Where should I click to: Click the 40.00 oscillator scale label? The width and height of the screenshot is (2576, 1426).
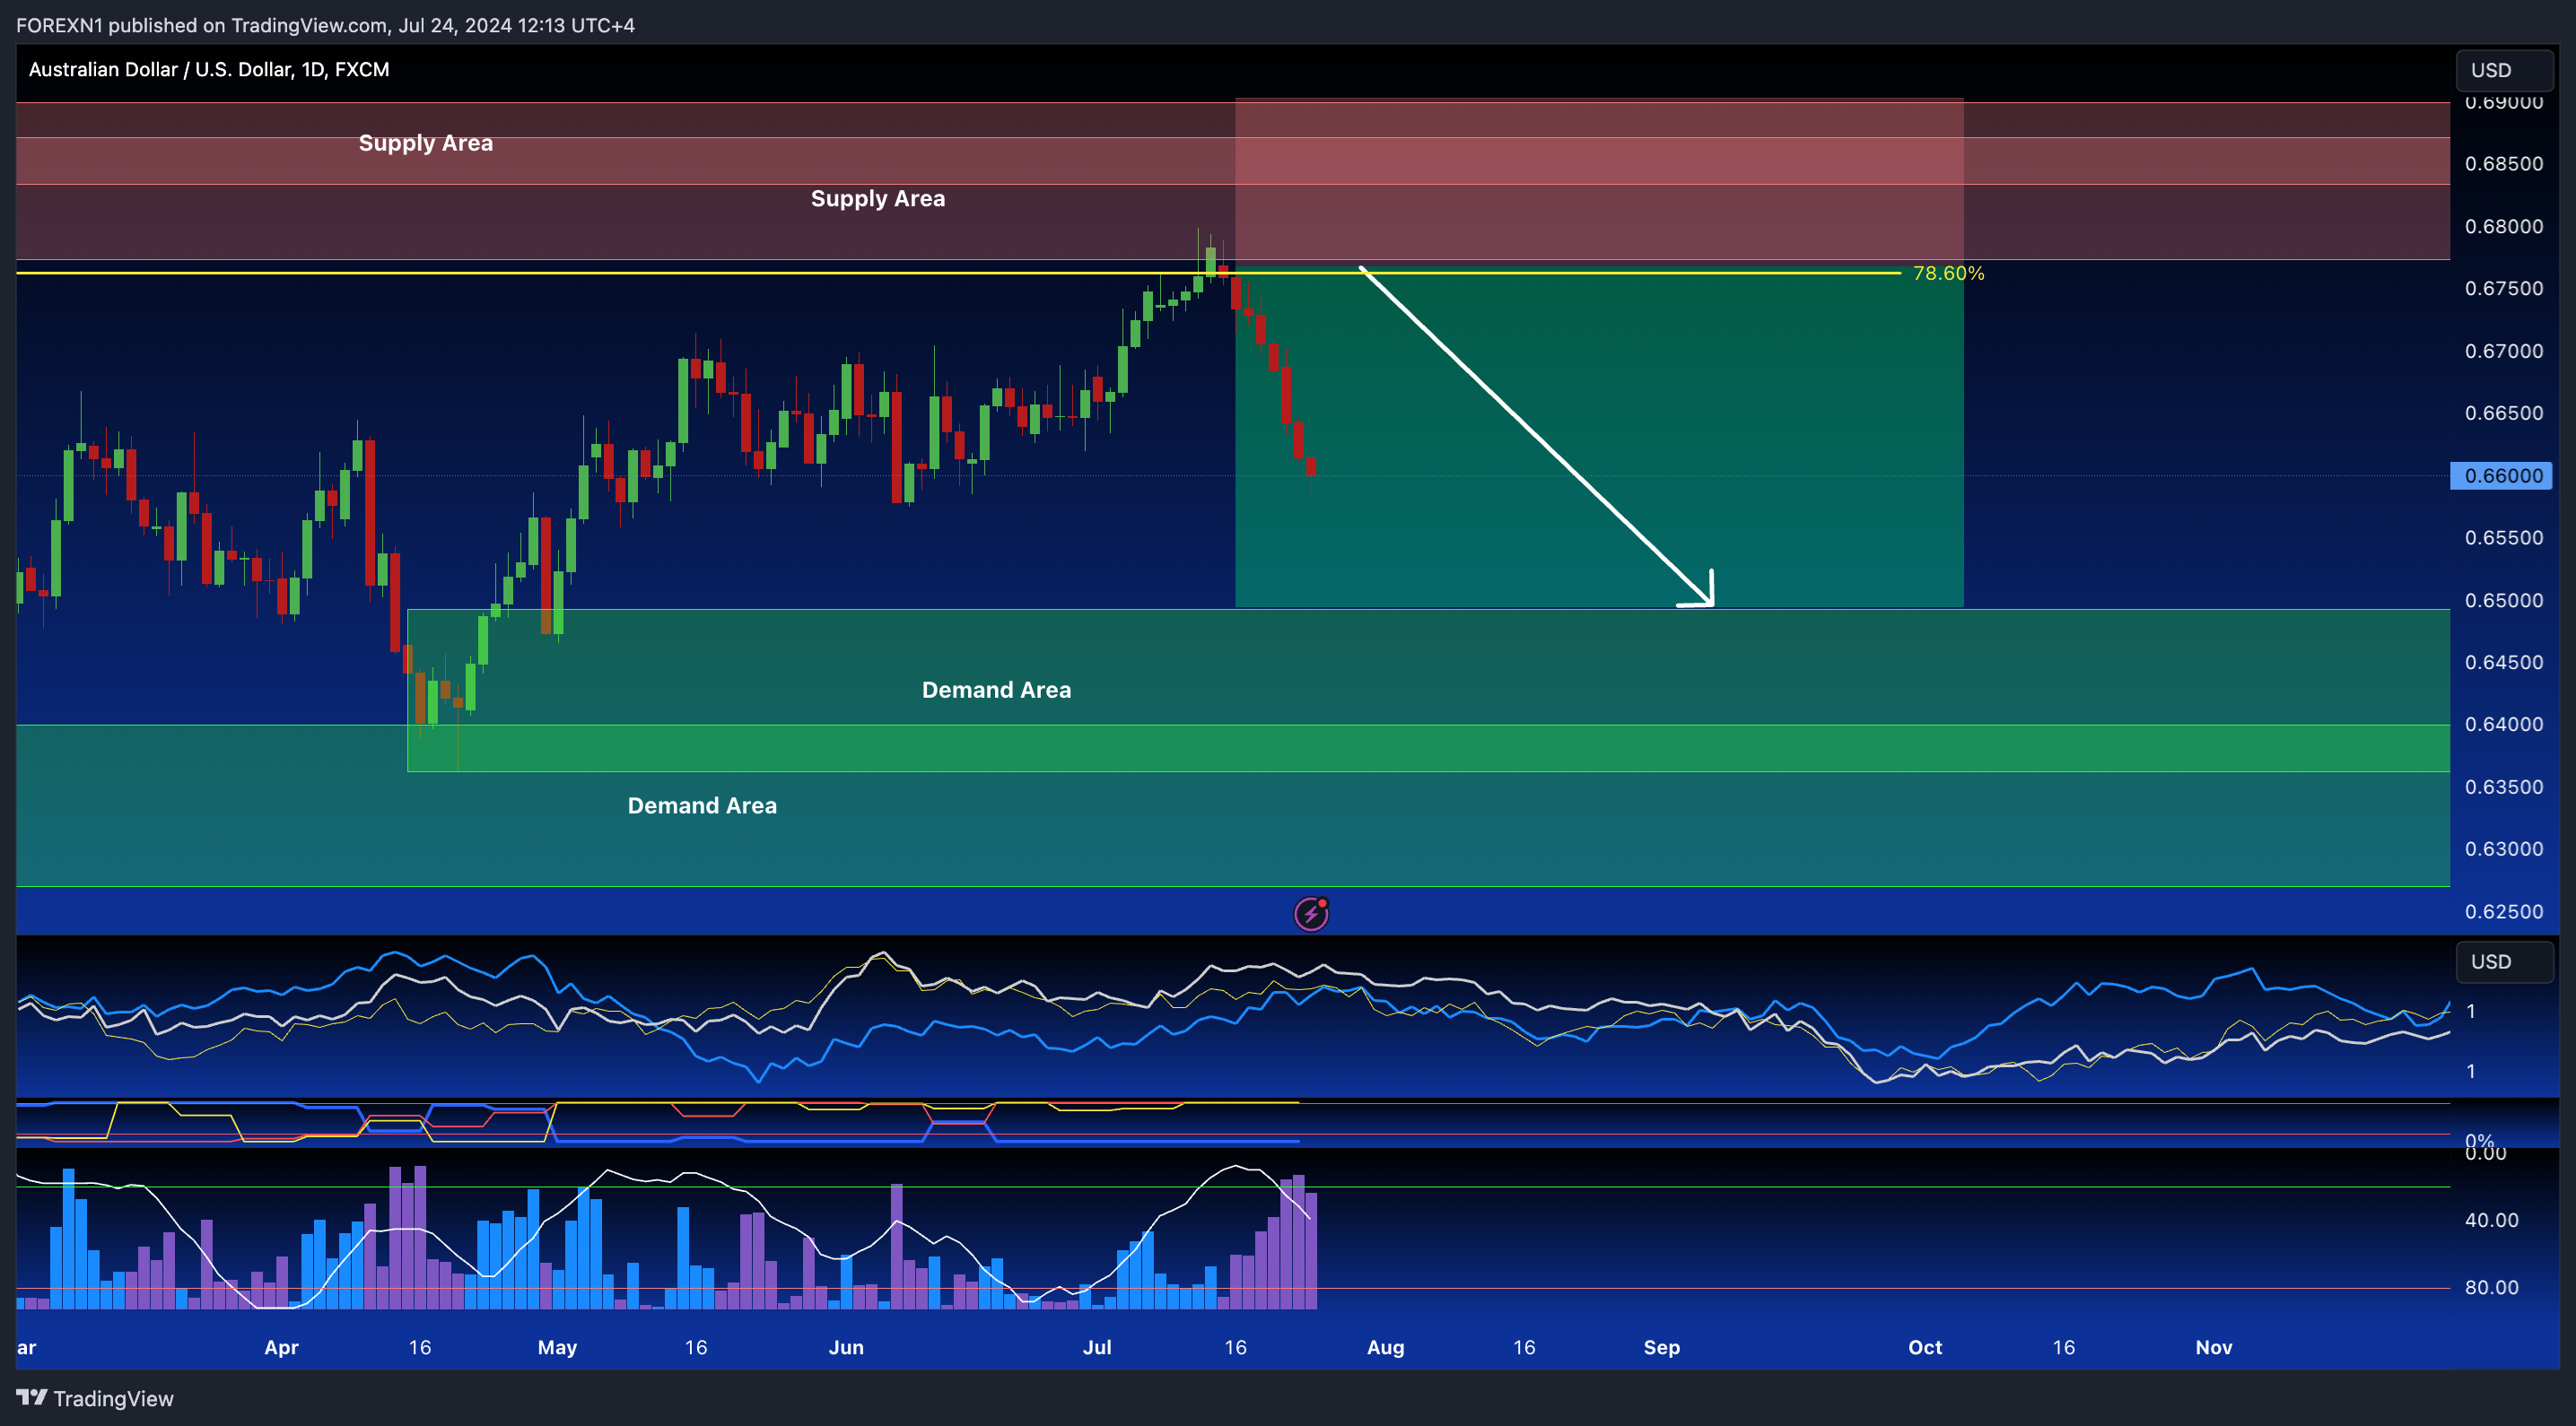point(2491,1220)
